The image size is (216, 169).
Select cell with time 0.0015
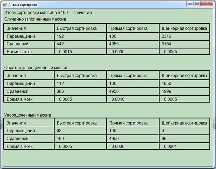click(x=81, y=52)
